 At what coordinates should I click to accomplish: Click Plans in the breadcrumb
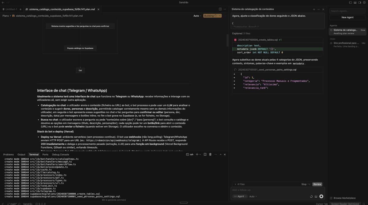point(6,16)
